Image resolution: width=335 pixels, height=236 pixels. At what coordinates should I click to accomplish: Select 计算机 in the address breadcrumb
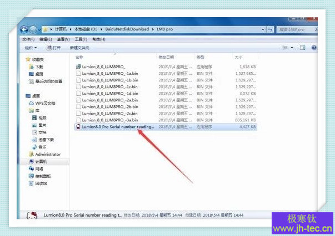61,29
